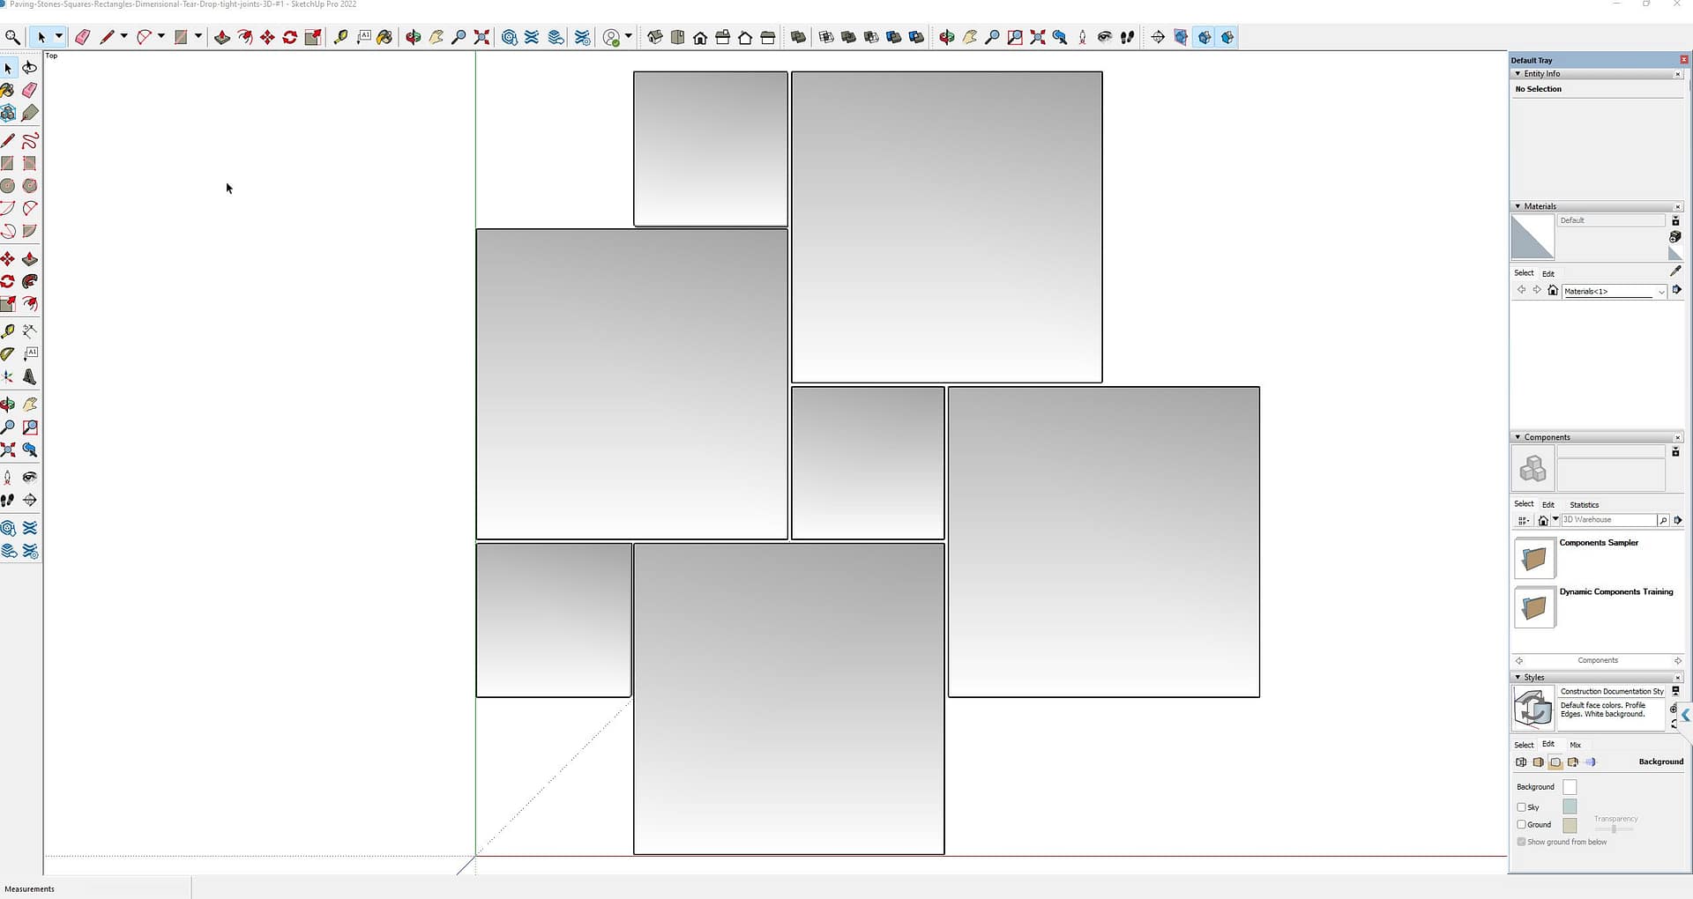Click the Background color swatch
The height and width of the screenshot is (899, 1693).
[1570, 787]
